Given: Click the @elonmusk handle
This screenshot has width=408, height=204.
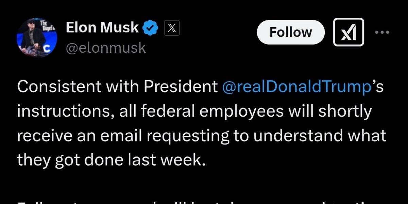Looking at the screenshot, I should click(x=106, y=48).
